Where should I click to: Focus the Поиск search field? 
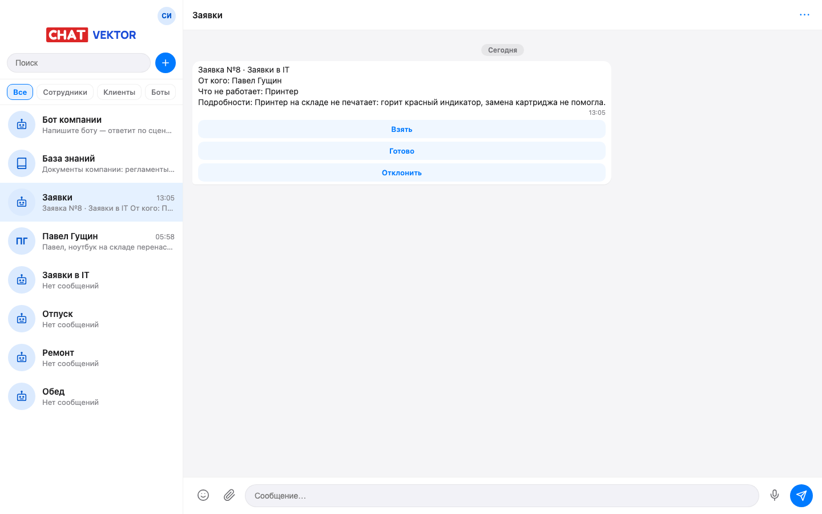tap(79, 63)
